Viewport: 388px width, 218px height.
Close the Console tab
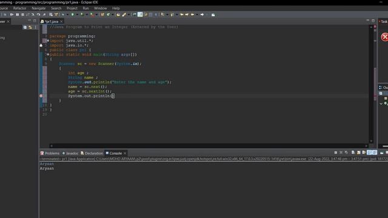[125, 153]
